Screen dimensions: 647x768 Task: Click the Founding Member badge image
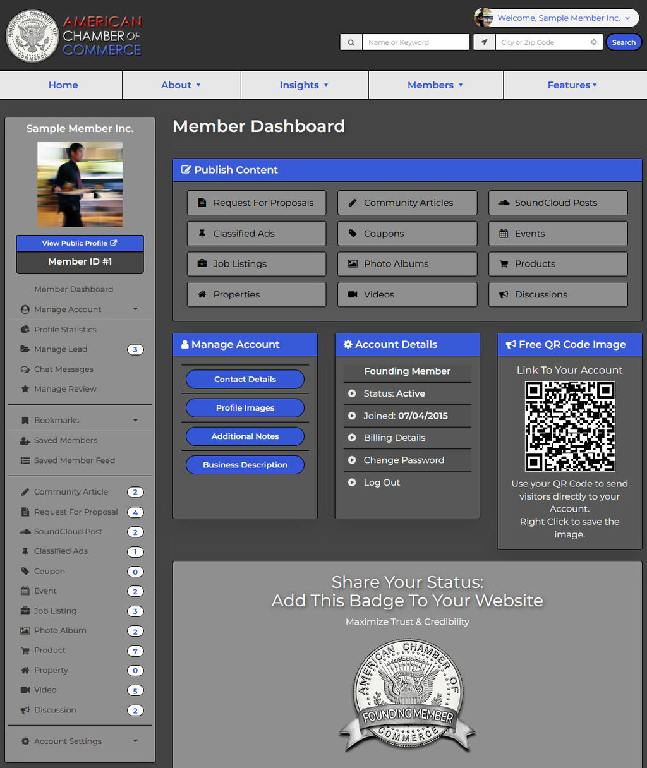408,695
